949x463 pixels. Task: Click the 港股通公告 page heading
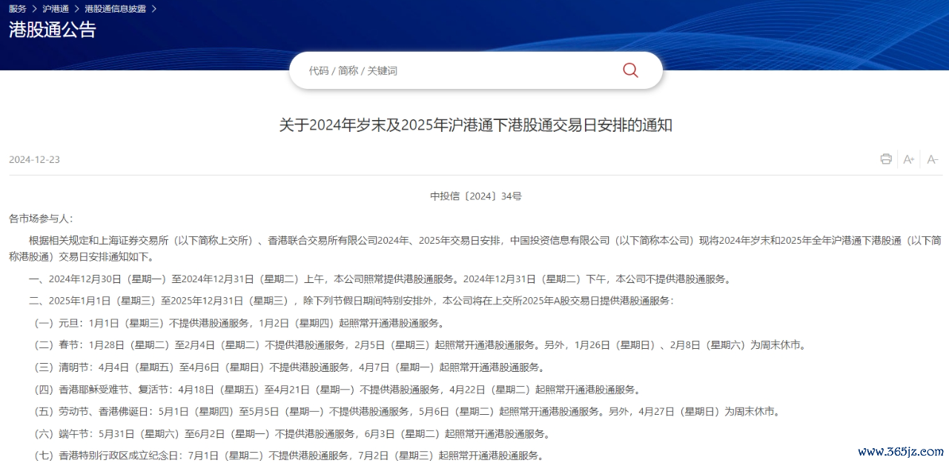53,30
